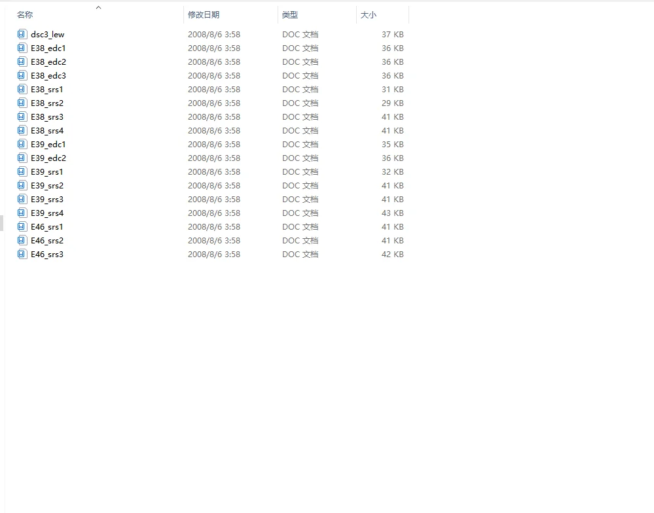The height and width of the screenshot is (513, 654).
Task: Click the E39_edc2 document icon
Action: 22,158
